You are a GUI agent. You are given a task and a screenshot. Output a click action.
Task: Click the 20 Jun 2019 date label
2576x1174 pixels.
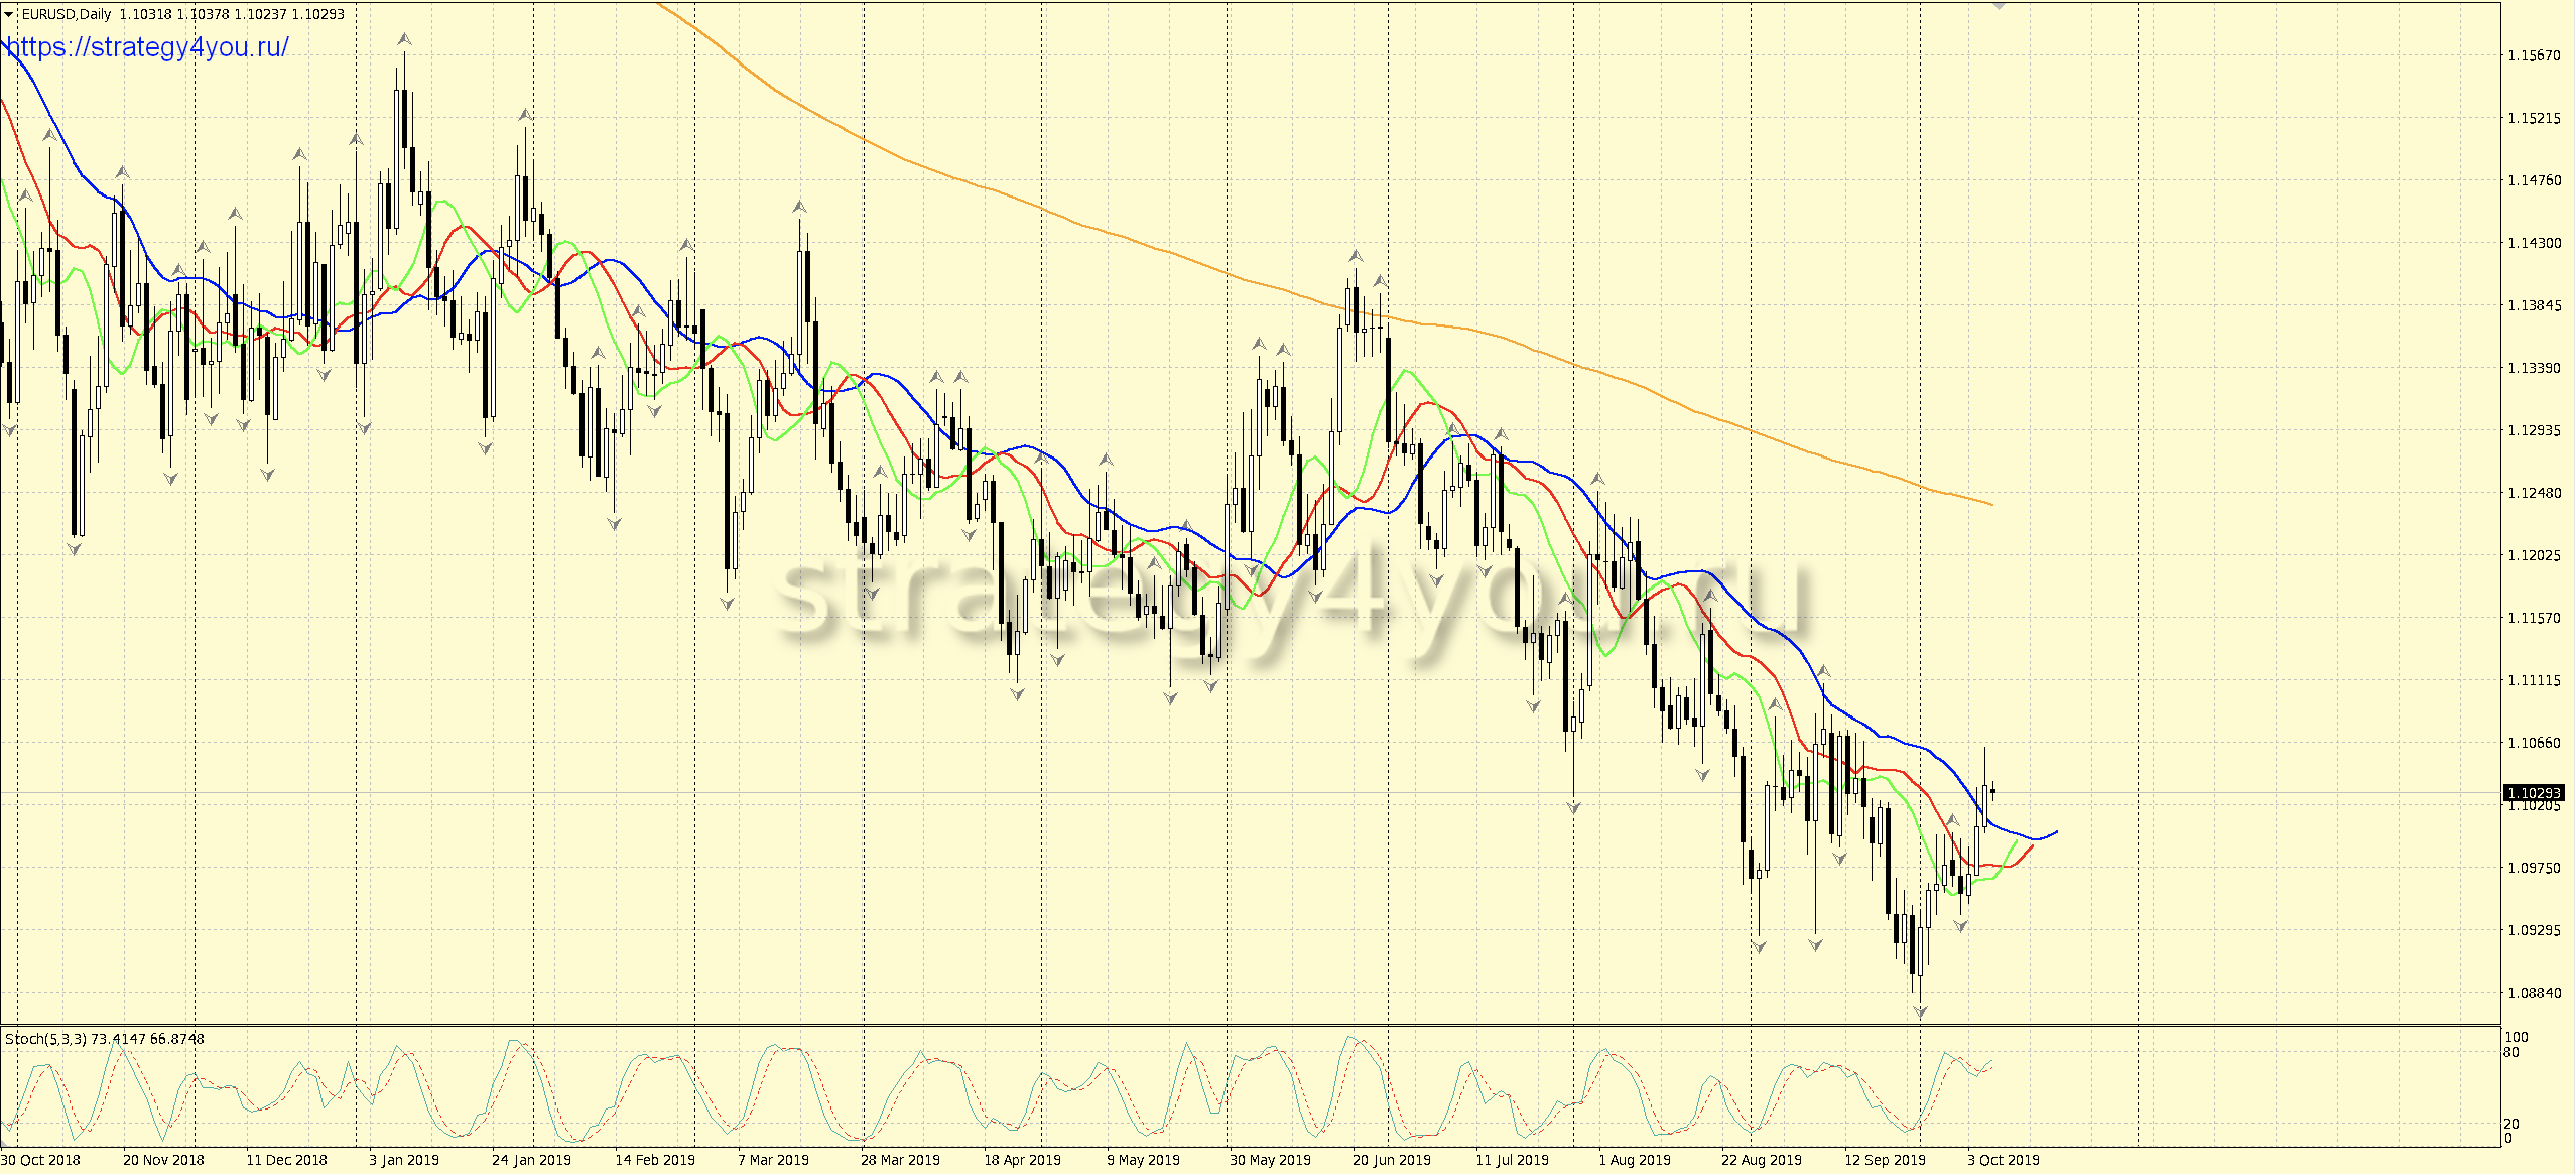click(x=1391, y=1160)
